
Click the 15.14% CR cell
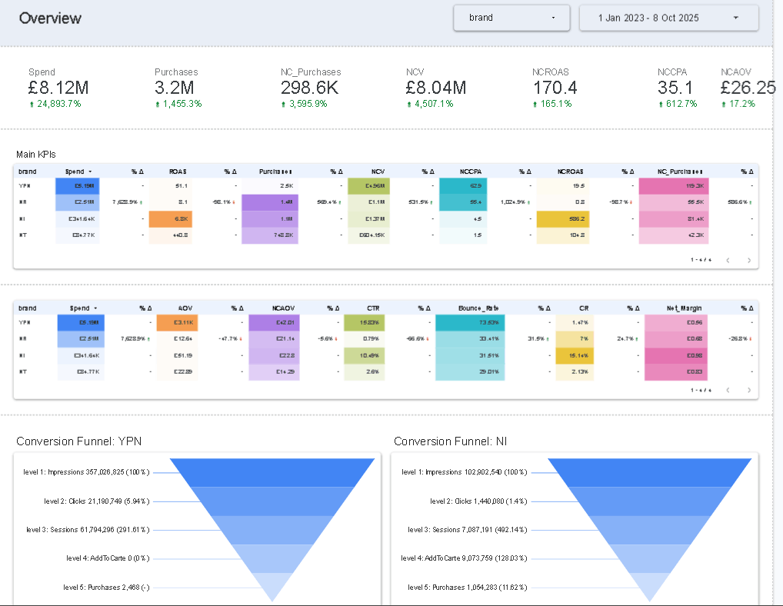[x=575, y=355]
